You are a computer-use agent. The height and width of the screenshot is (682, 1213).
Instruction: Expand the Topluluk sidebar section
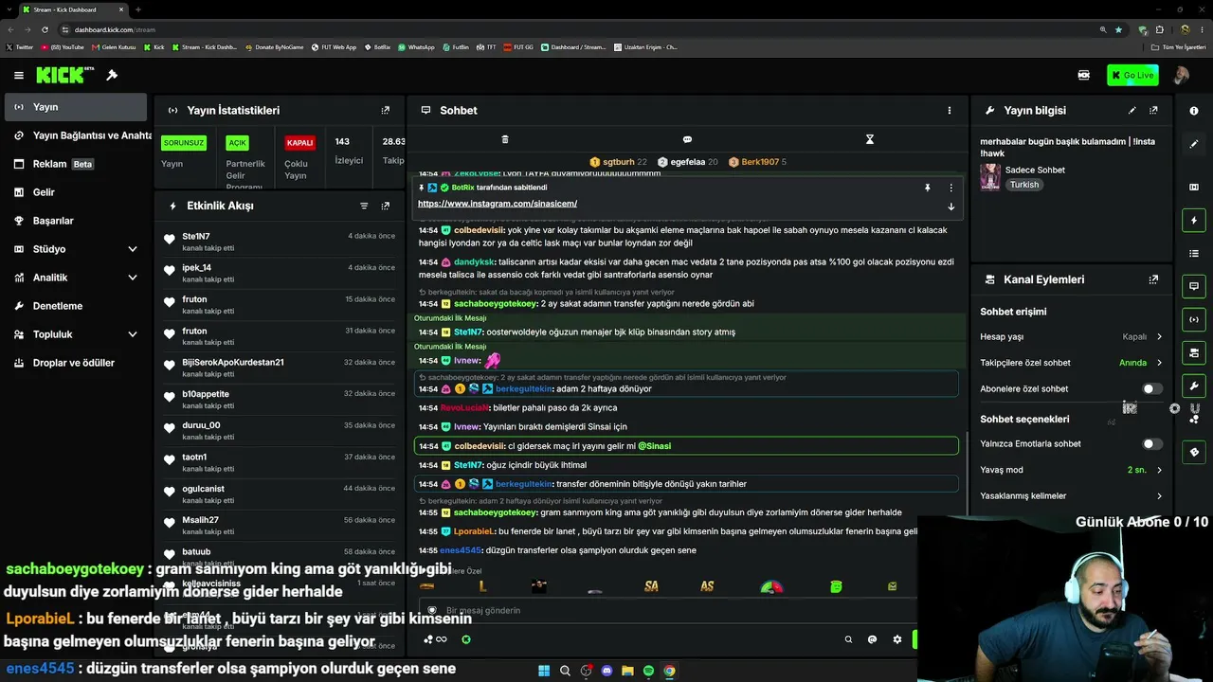76,334
